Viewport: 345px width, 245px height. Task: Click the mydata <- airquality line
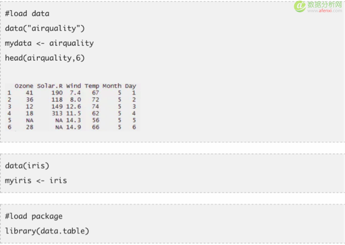49,43
